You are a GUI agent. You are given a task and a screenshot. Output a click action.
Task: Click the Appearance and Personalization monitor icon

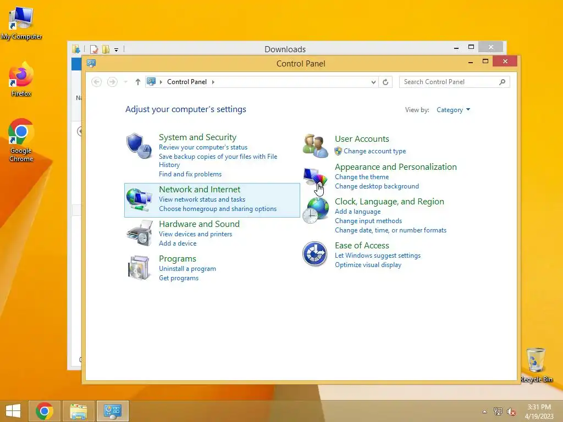pyautogui.click(x=315, y=179)
